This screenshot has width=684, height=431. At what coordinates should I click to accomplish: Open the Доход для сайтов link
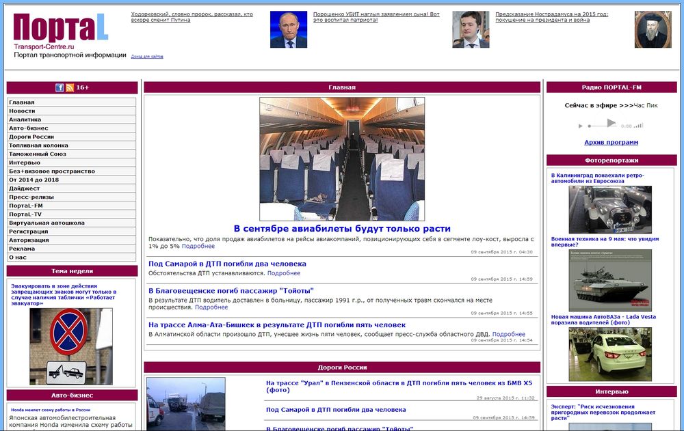pos(147,57)
